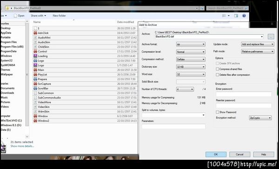Select the SubCommonAudio file icon
The height and width of the screenshot is (169, 279).
[x=35, y=98]
